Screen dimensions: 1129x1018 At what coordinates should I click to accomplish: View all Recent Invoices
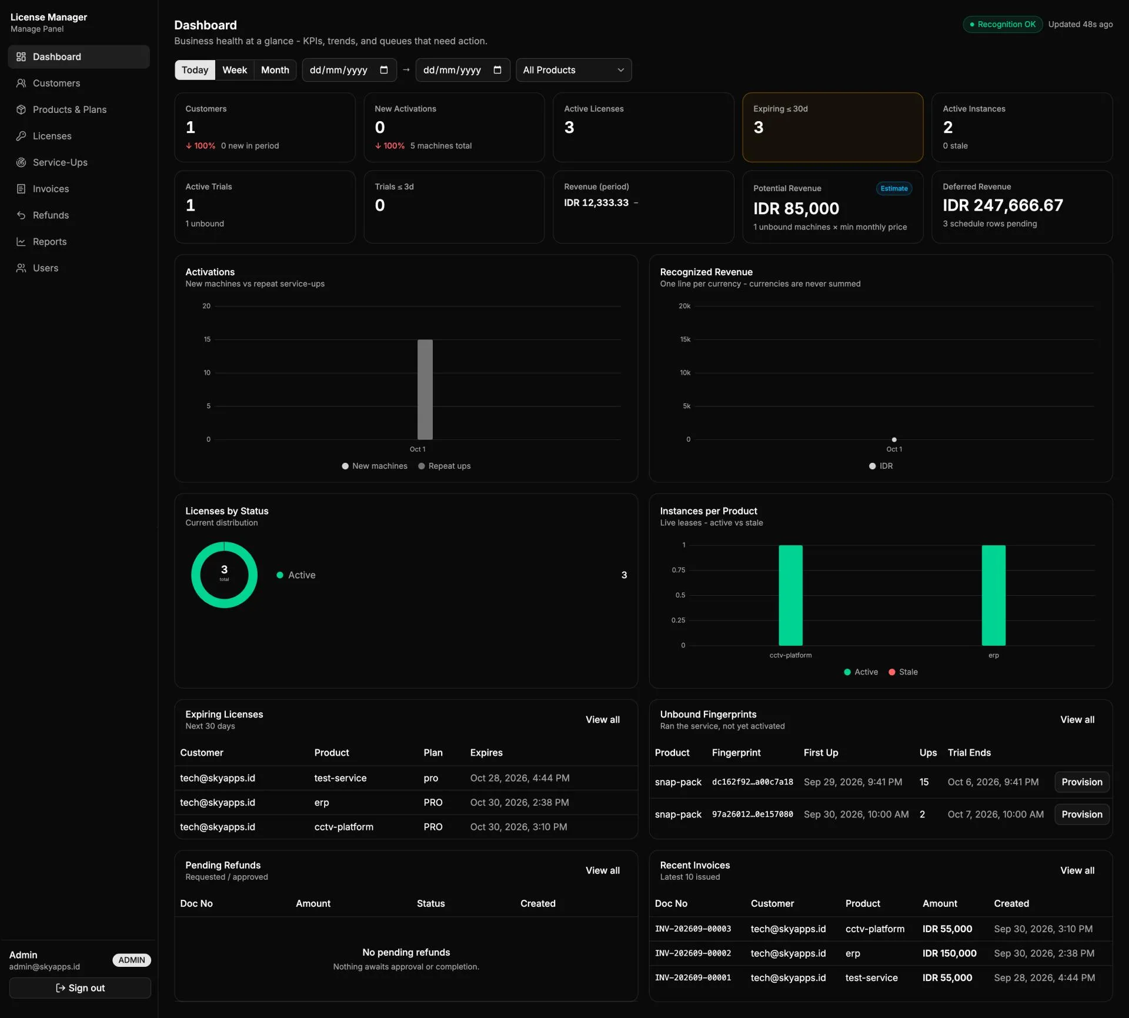1077,871
